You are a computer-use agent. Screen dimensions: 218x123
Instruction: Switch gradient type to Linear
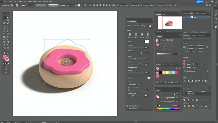[x=167, y=40]
